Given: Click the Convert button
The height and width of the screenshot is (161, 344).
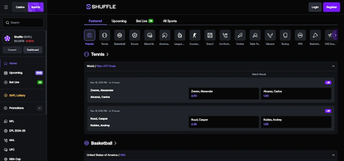Looking at the screenshot, I should pos(12,50).
